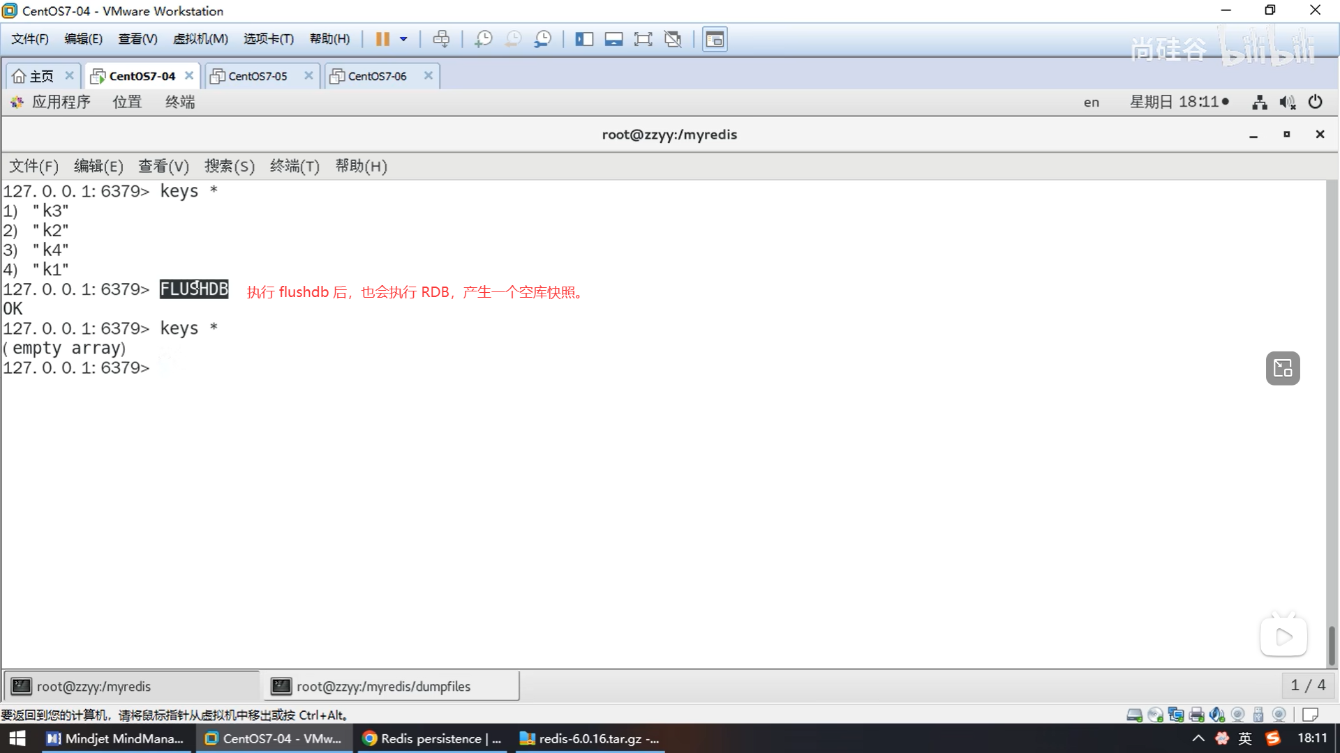Open the power options dropdown arrow

tap(403, 39)
